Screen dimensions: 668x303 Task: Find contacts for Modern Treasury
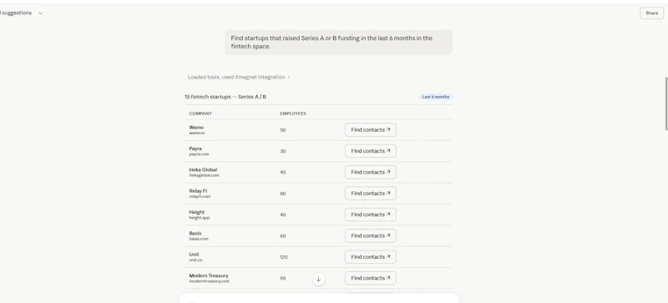(x=370, y=278)
